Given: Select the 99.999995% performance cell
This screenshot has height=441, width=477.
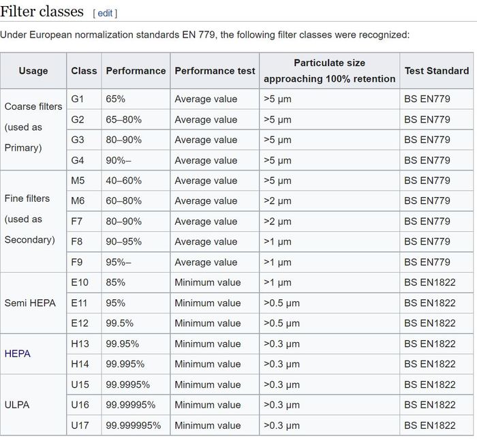Looking at the screenshot, I should (134, 425).
